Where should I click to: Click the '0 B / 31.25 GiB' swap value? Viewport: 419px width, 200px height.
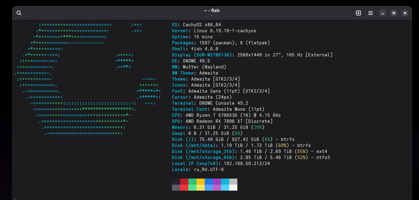(209, 133)
